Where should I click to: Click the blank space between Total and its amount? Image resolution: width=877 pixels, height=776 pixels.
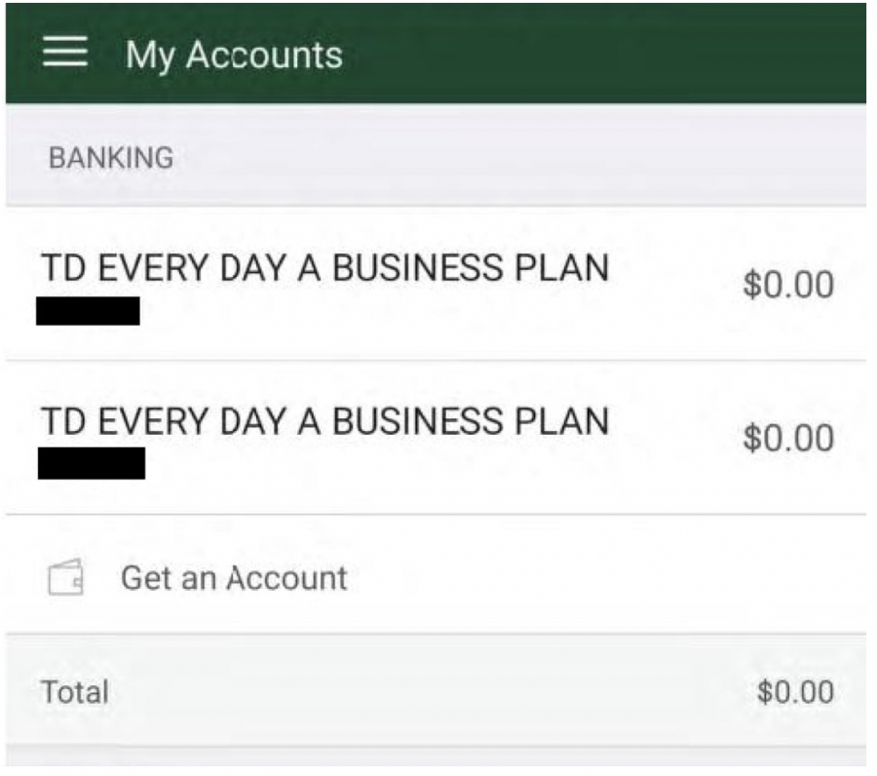(x=429, y=692)
